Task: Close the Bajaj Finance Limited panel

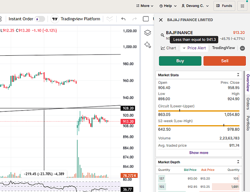Action: 161,20
